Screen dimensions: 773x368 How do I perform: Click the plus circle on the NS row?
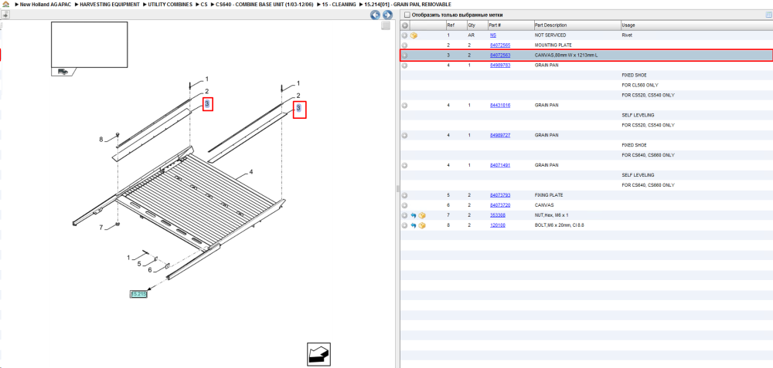[405, 35]
